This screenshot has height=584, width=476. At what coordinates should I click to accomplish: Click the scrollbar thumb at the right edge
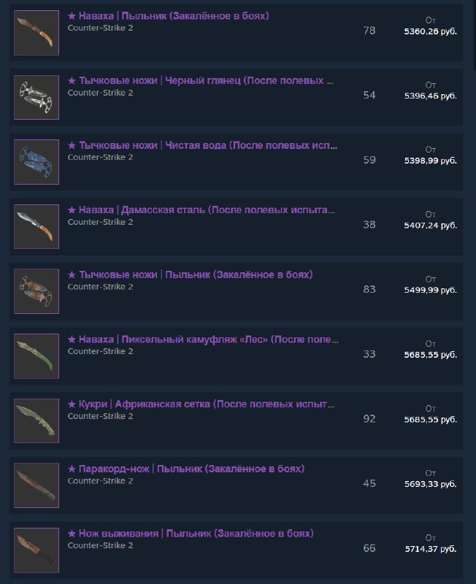click(474, 35)
